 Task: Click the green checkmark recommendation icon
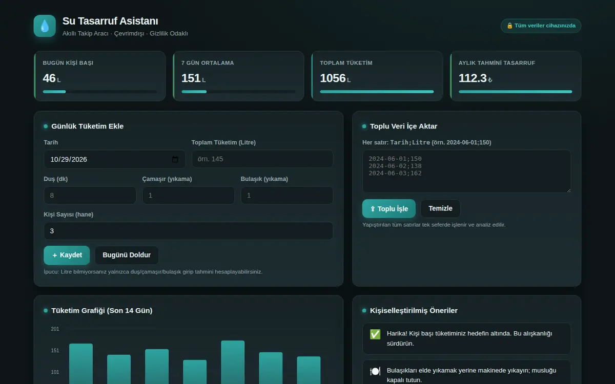coord(375,334)
